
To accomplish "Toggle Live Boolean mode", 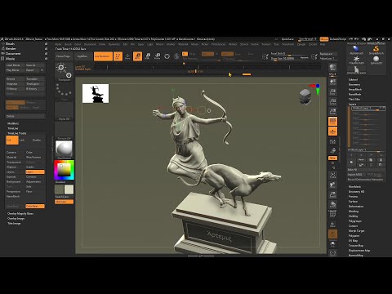I will [103, 56].
